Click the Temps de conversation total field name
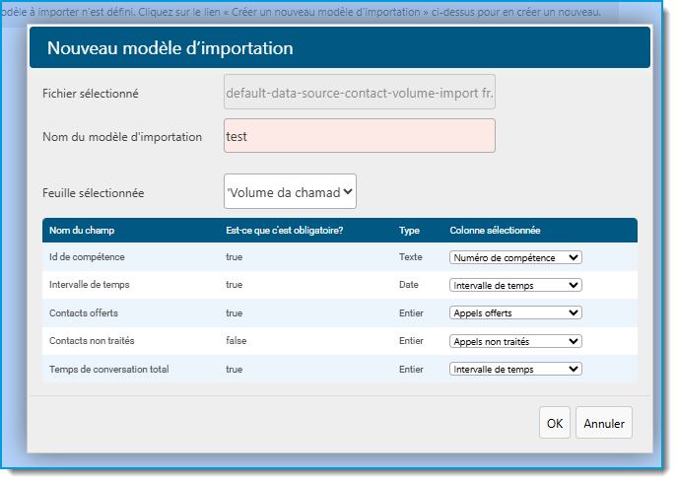This screenshot has width=677, height=483. [x=108, y=370]
